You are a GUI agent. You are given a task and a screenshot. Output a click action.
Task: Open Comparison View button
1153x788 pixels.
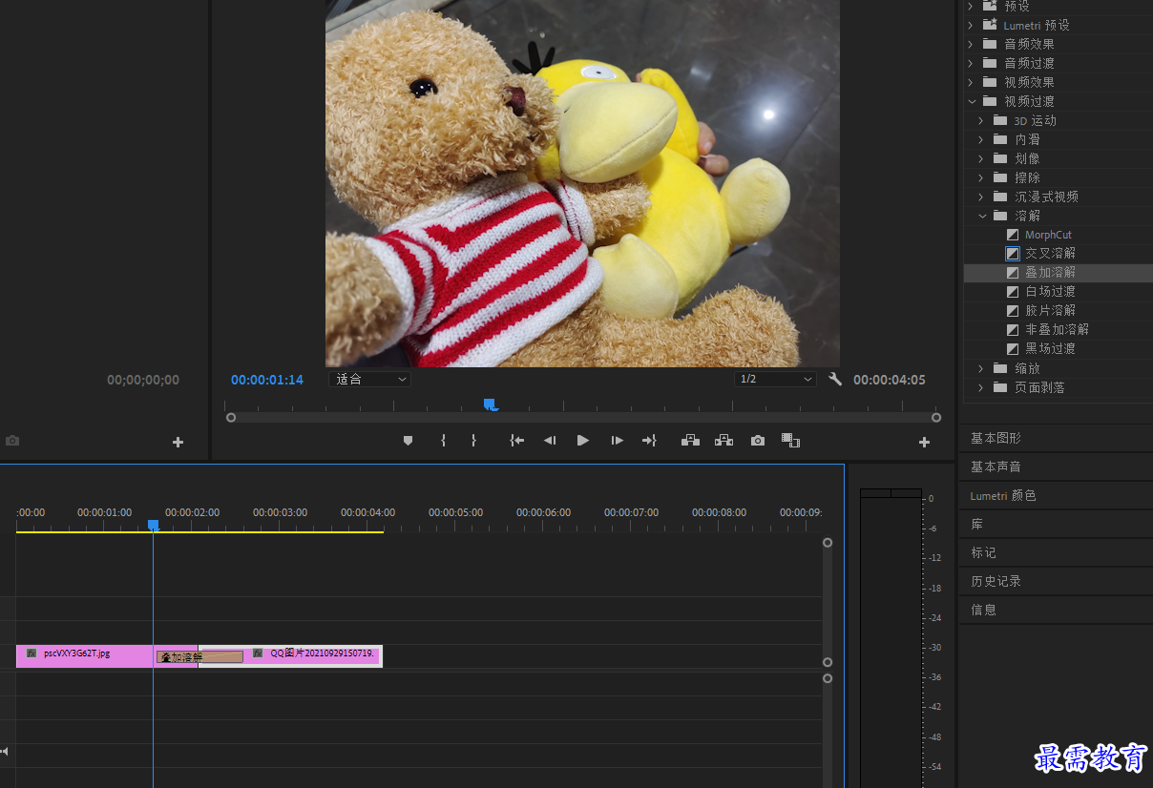point(790,441)
